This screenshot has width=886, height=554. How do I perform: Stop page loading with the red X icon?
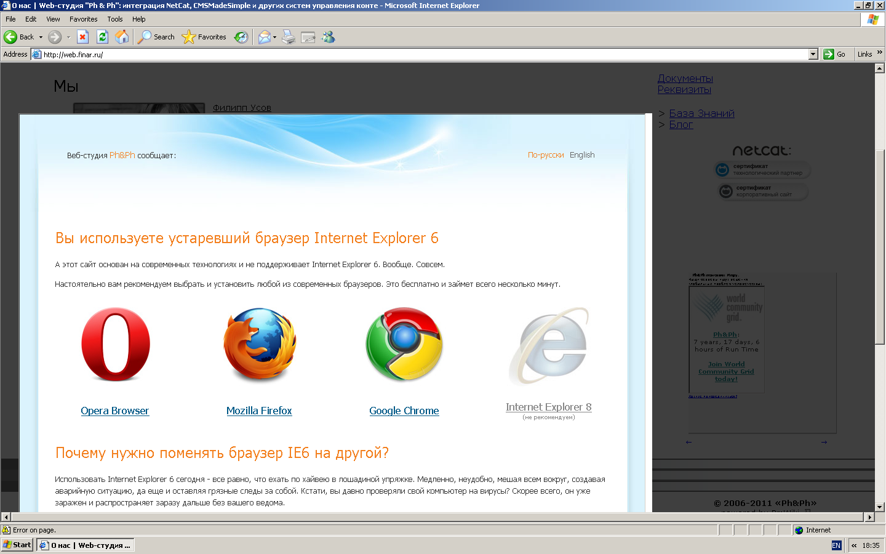tap(82, 37)
